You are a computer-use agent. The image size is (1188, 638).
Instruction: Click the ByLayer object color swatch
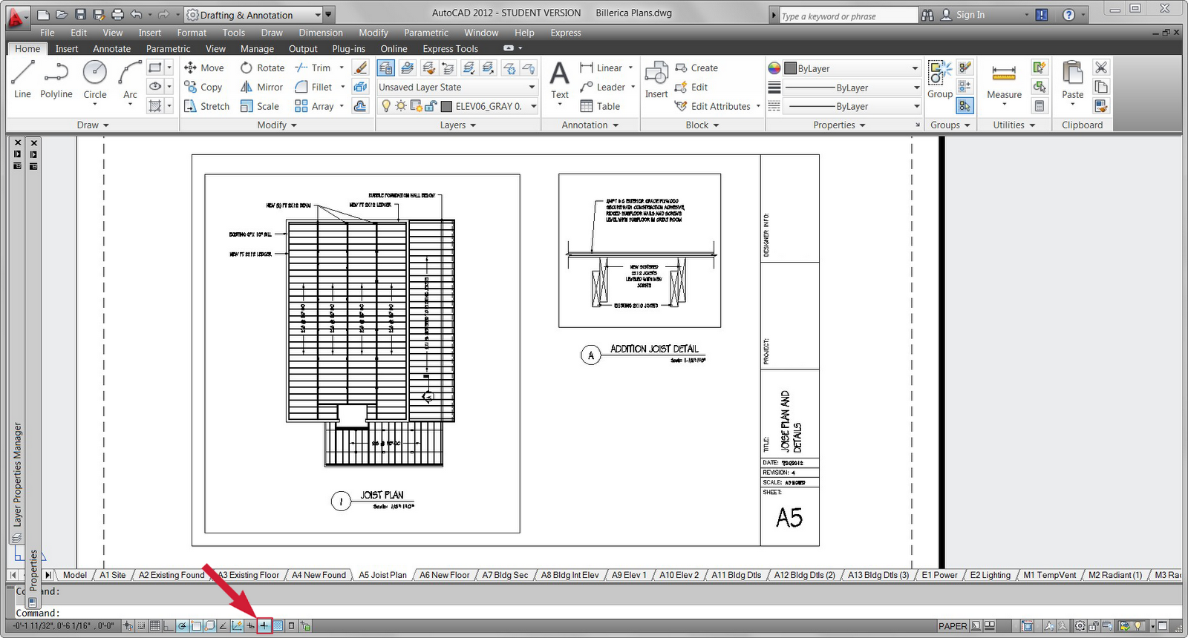click(x=791, y=68)
